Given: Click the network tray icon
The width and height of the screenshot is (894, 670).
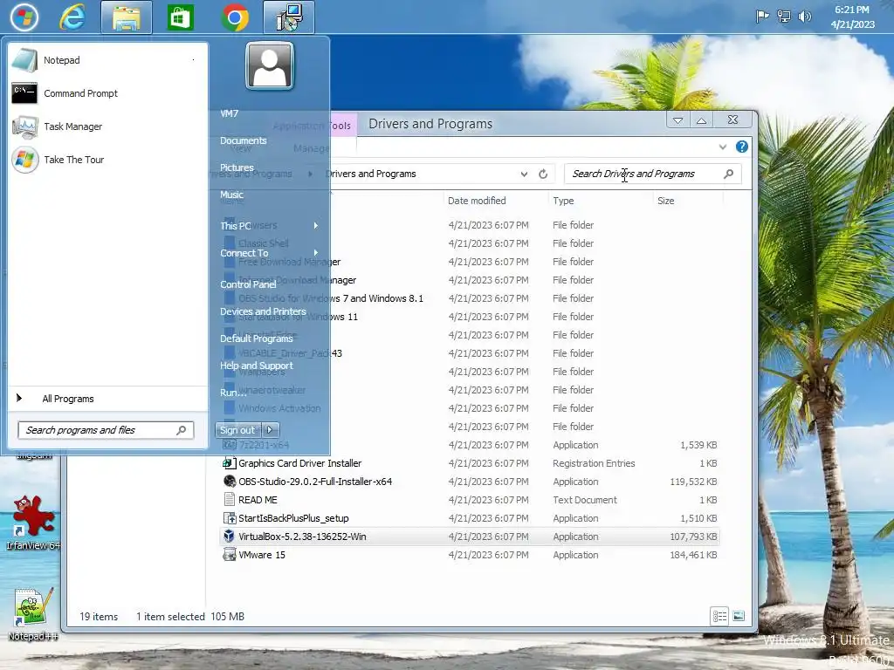Looking at the screenshot, I should 784,17.
